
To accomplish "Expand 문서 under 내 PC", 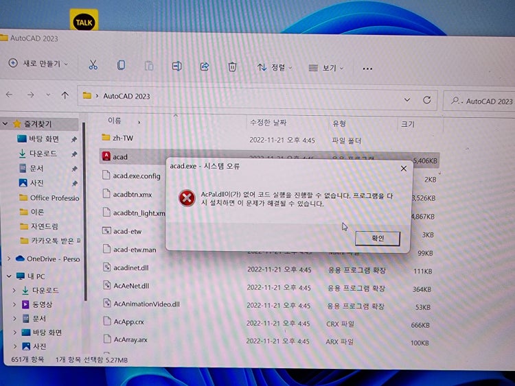I will pyautogui.click(x=14, y=318).
